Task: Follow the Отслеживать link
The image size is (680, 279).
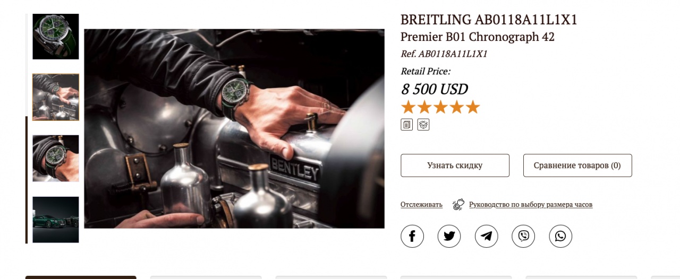Action: tap(421, 205)
